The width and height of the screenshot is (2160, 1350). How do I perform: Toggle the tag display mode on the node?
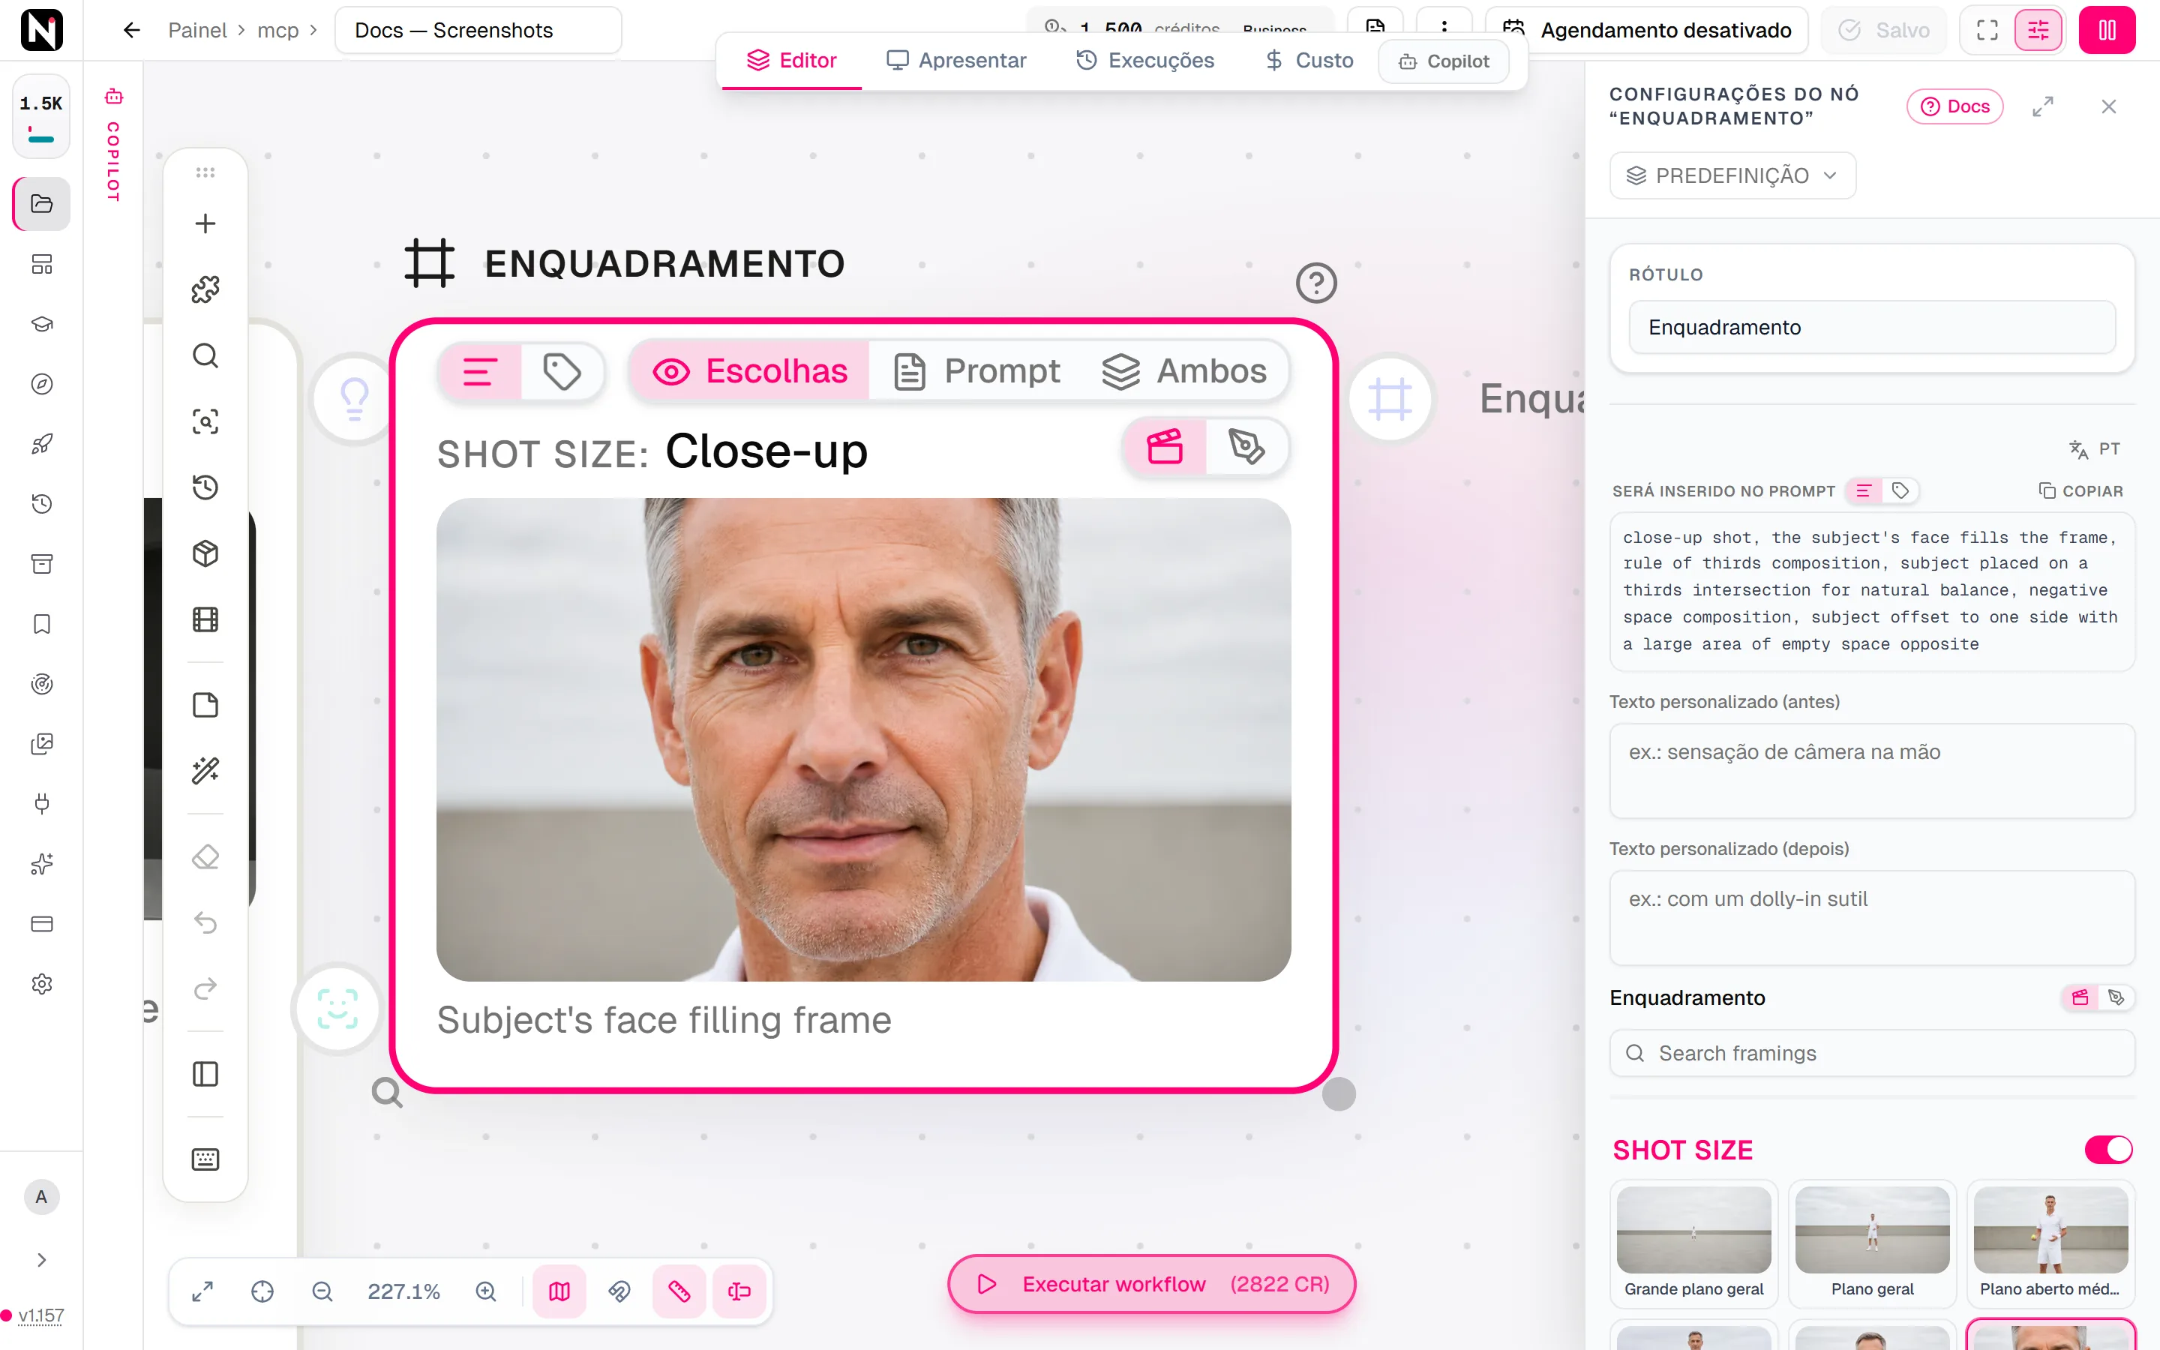pyautogui.click(x=562, y=371)
